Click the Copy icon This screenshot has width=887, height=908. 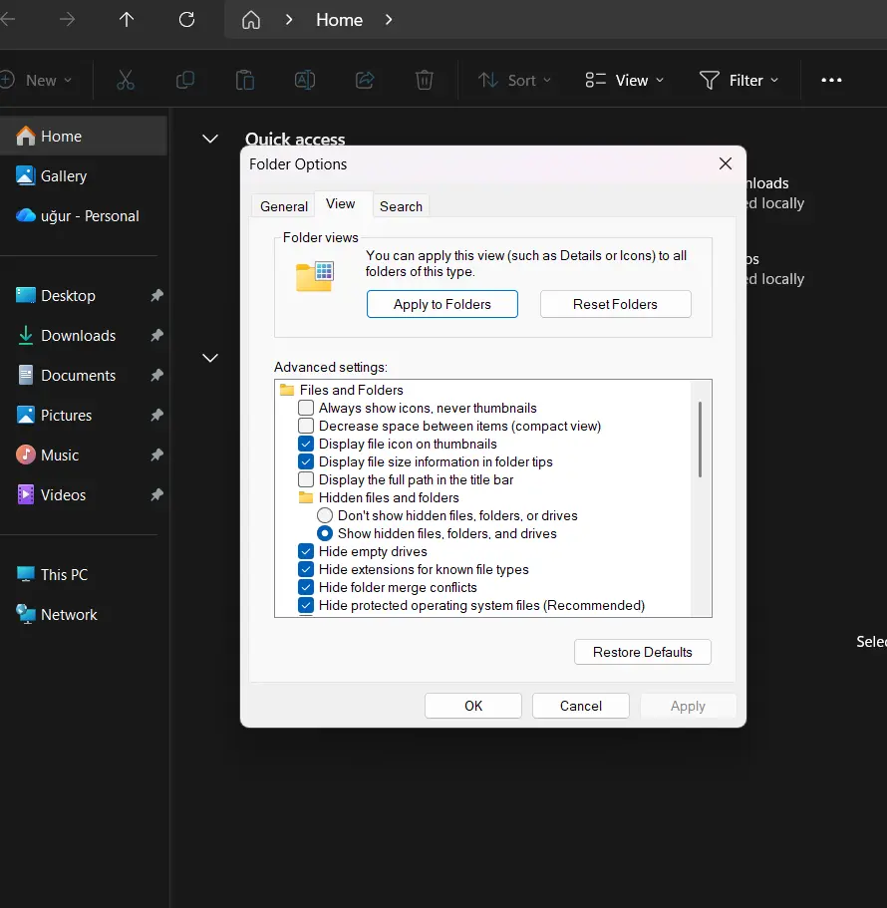185,80
